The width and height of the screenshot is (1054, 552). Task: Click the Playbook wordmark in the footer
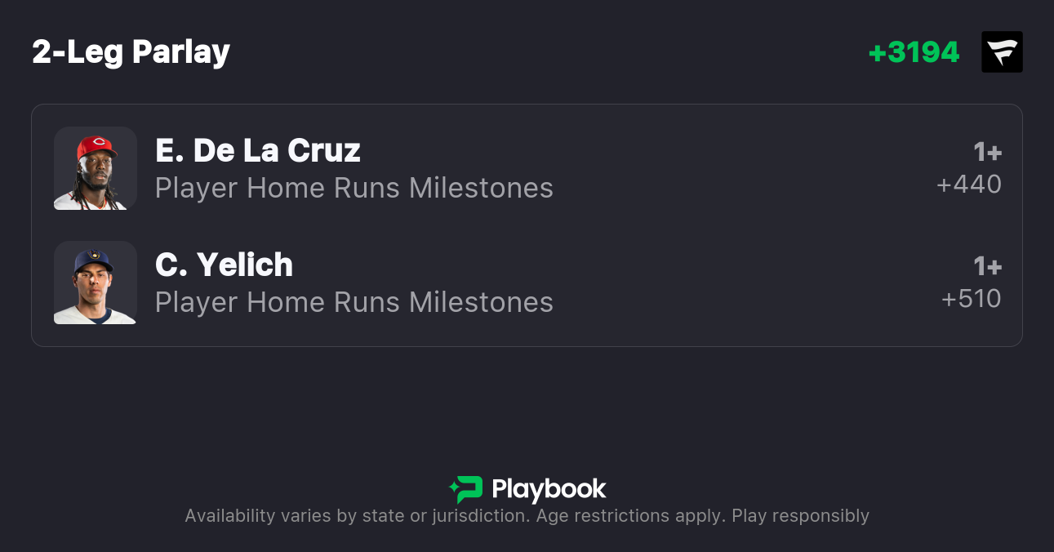[549, 490]
